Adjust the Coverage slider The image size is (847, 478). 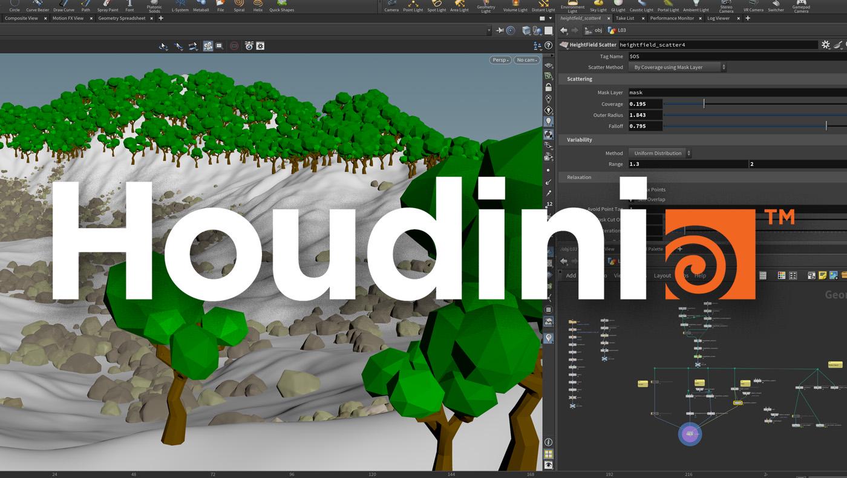[755, 104]
